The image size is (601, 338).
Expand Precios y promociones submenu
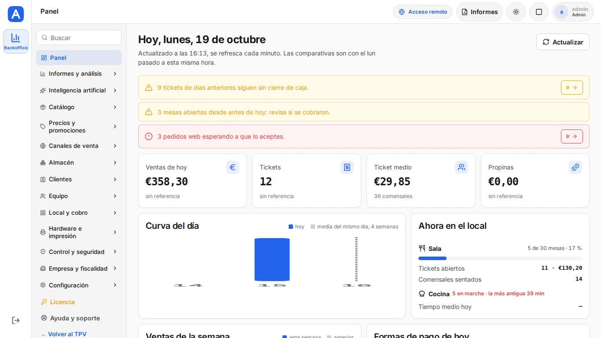(x=79, y=127)
